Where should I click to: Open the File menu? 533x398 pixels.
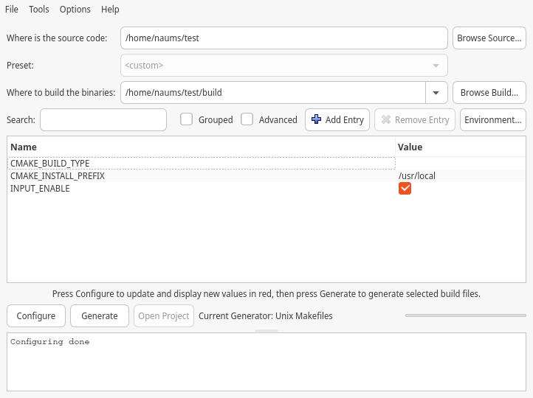tap(13, 10)
